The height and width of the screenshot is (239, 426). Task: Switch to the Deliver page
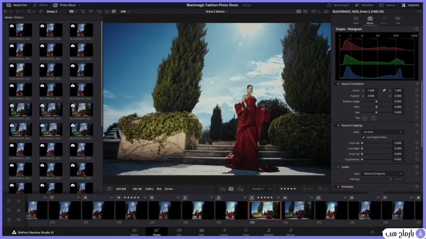click(291, 232)
